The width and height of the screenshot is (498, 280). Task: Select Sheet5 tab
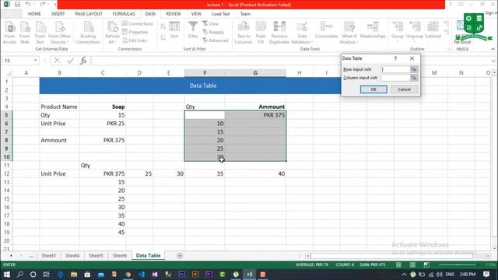pyautogui.click(x=96, y=256)
